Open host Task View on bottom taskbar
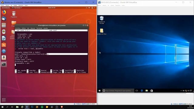 tap(12, 107)
